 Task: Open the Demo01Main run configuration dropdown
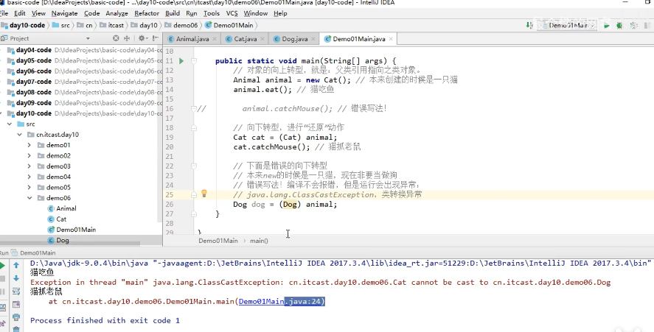(567, 26)
